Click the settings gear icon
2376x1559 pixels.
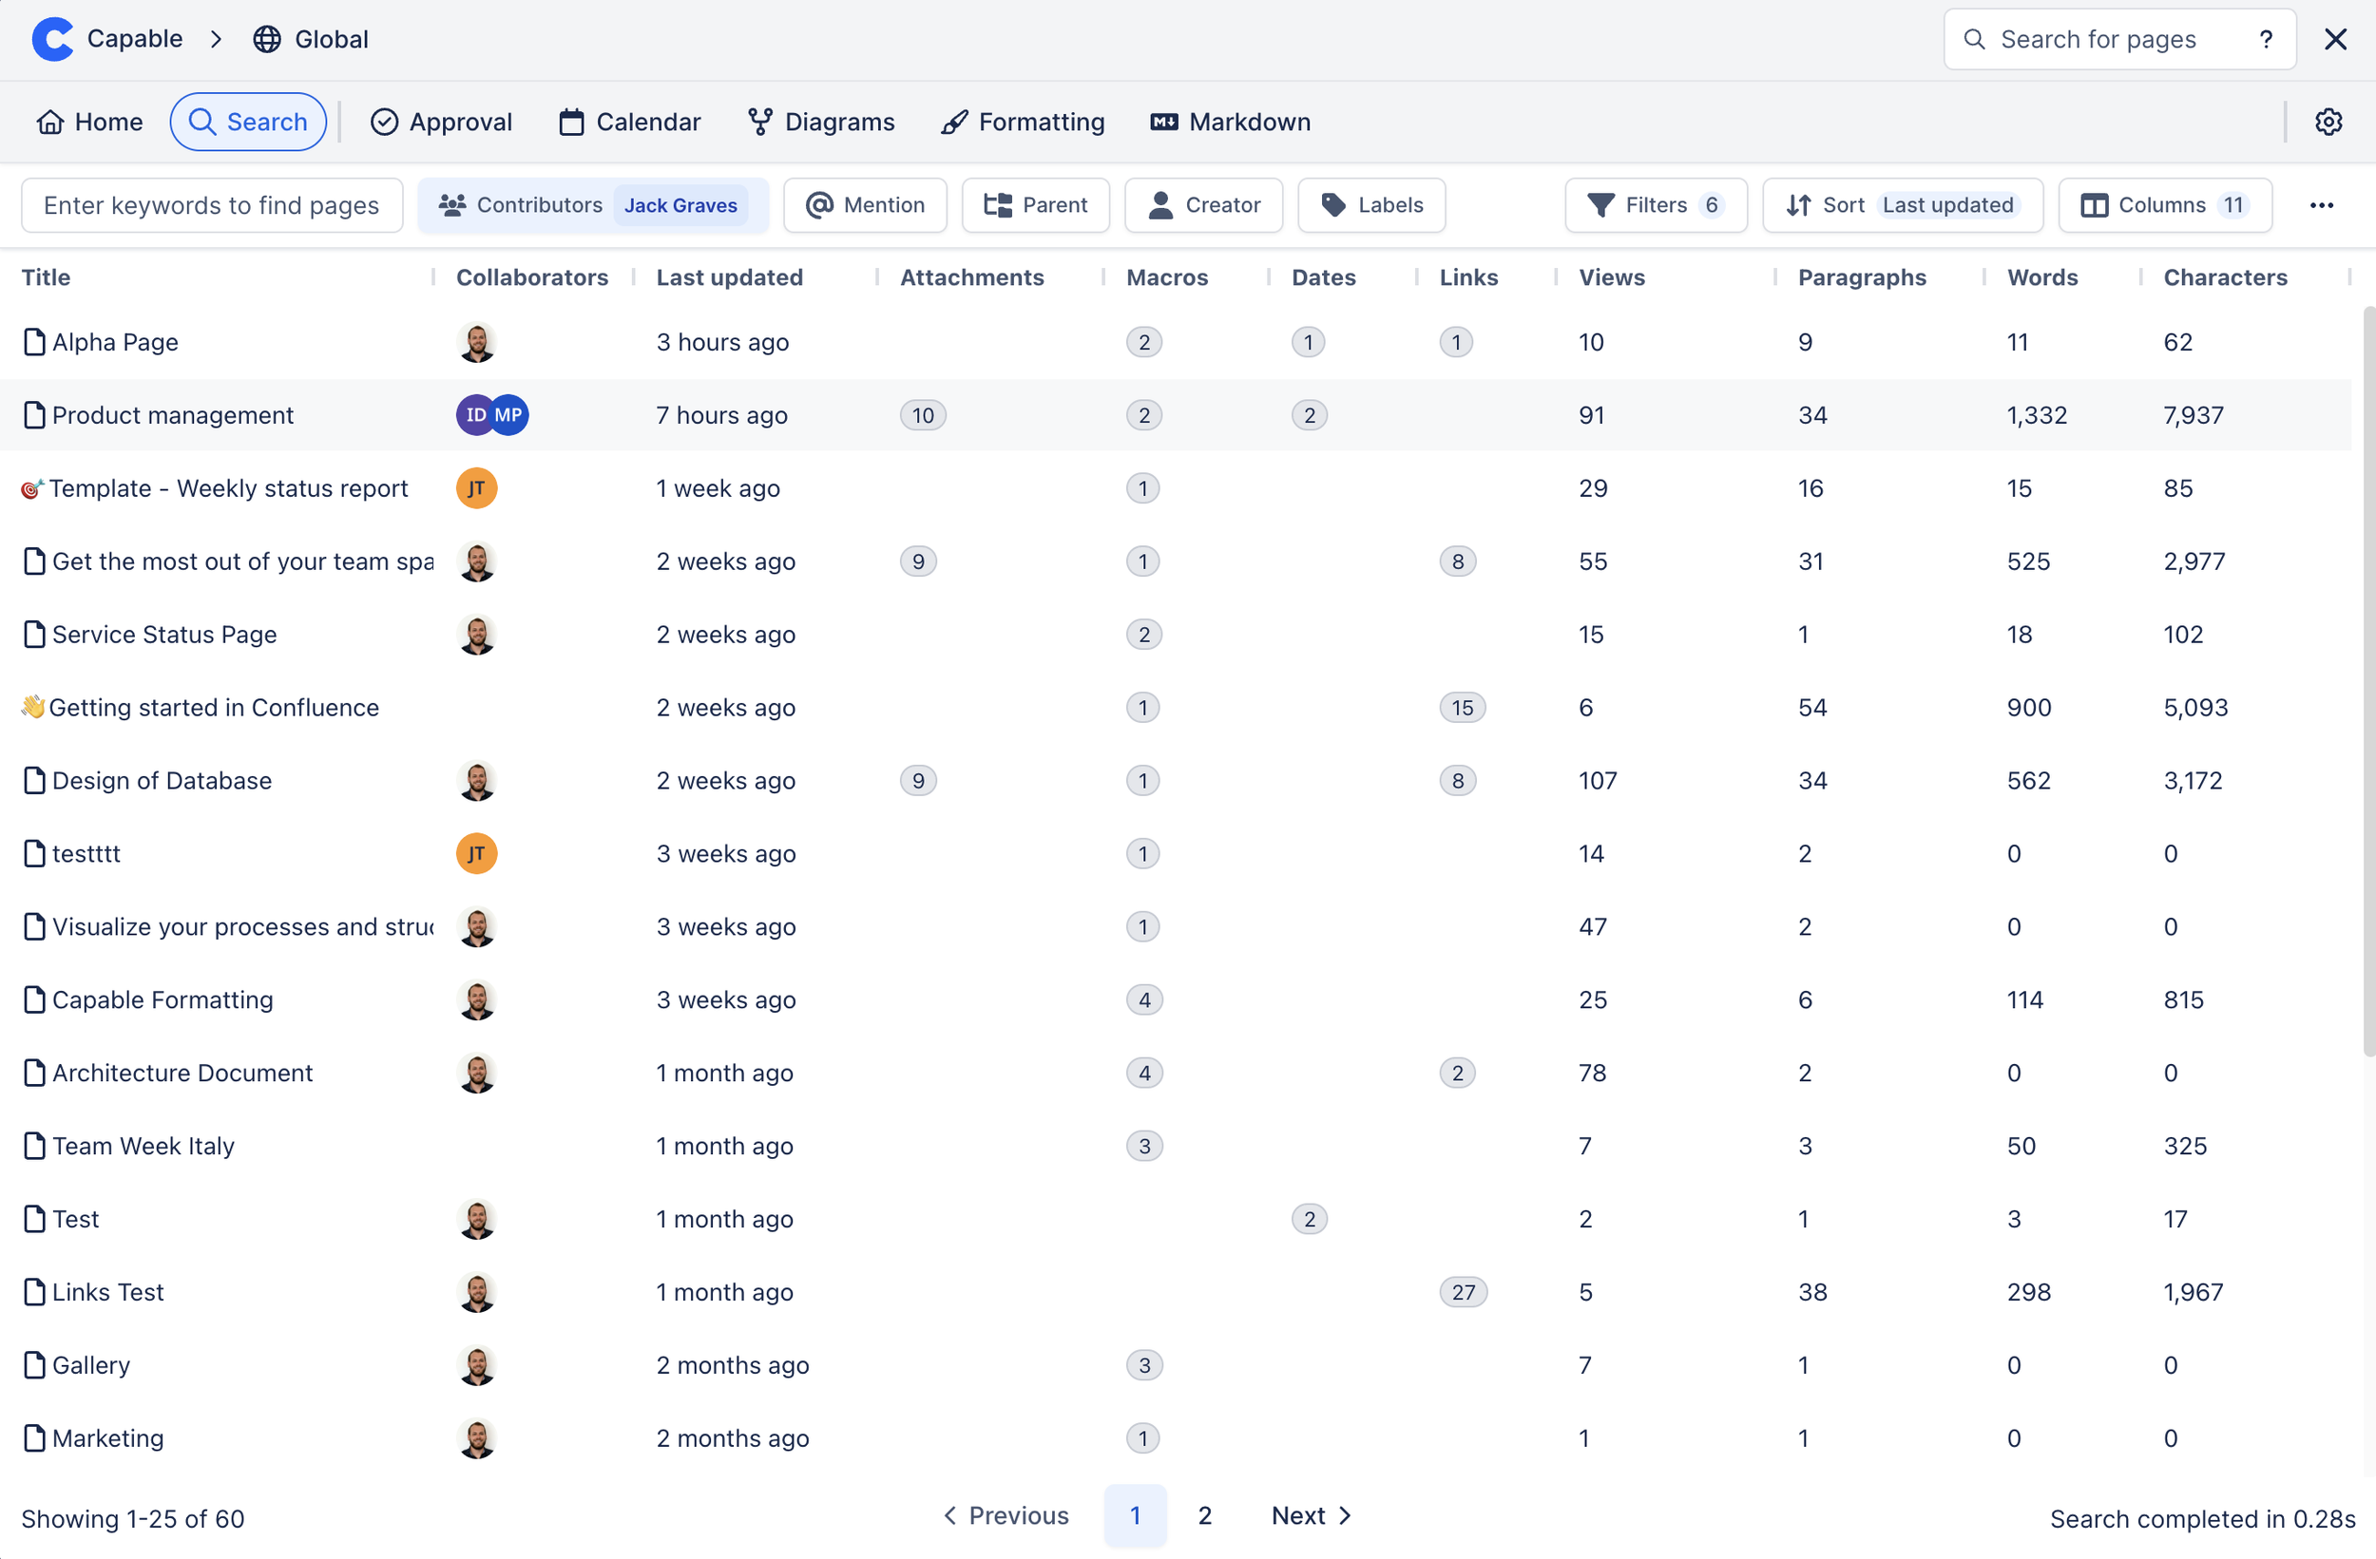click(x=2328, y=122)
